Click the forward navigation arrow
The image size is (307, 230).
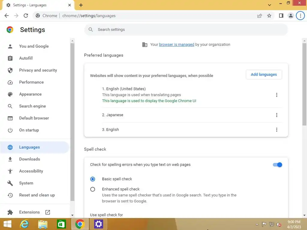(x=16, y=16)
